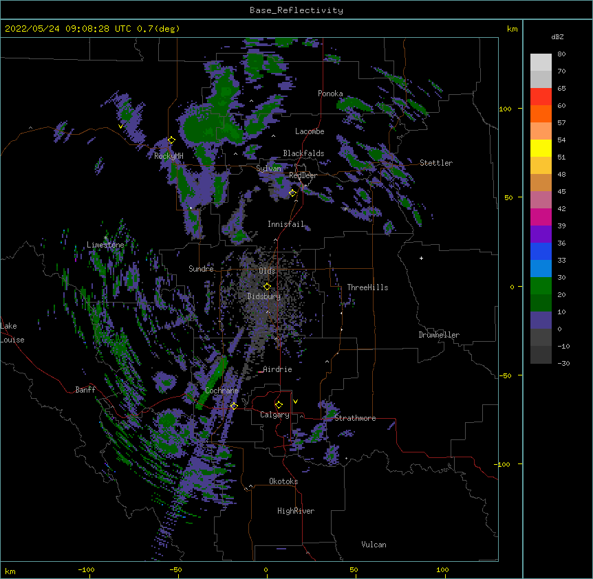
Task: Click the Limestone label
Action: point(105,245)
